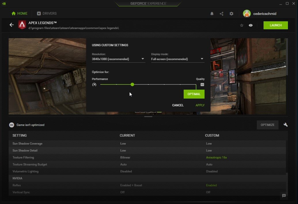Click the cedericschmid profile avatar
Image resolution: width=298 pixels, height=204 pixels.
coord(247,14)
